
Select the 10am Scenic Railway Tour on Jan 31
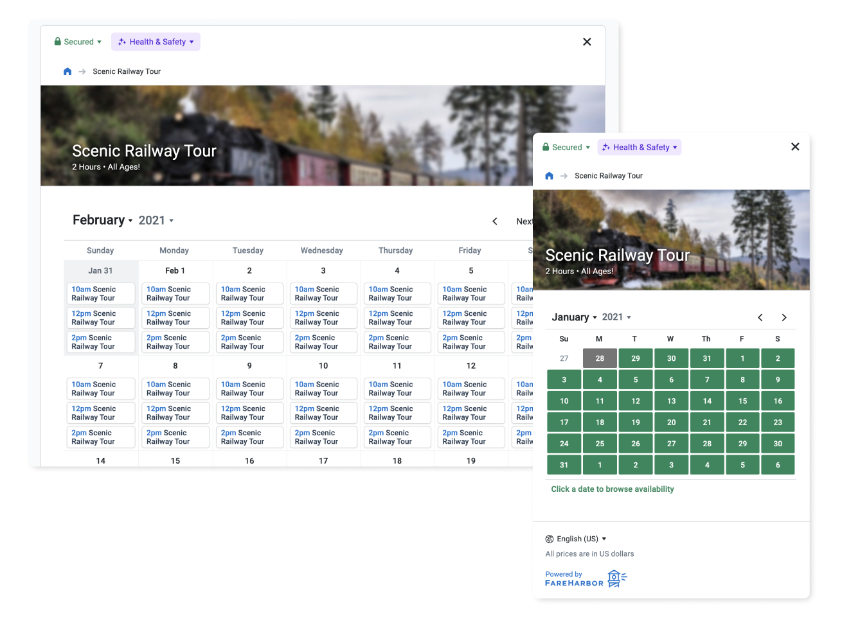101,293
